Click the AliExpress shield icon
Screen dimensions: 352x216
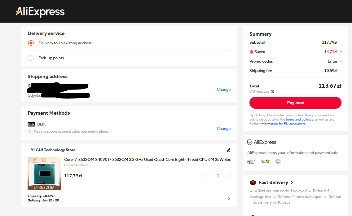[x=250, y=142]
